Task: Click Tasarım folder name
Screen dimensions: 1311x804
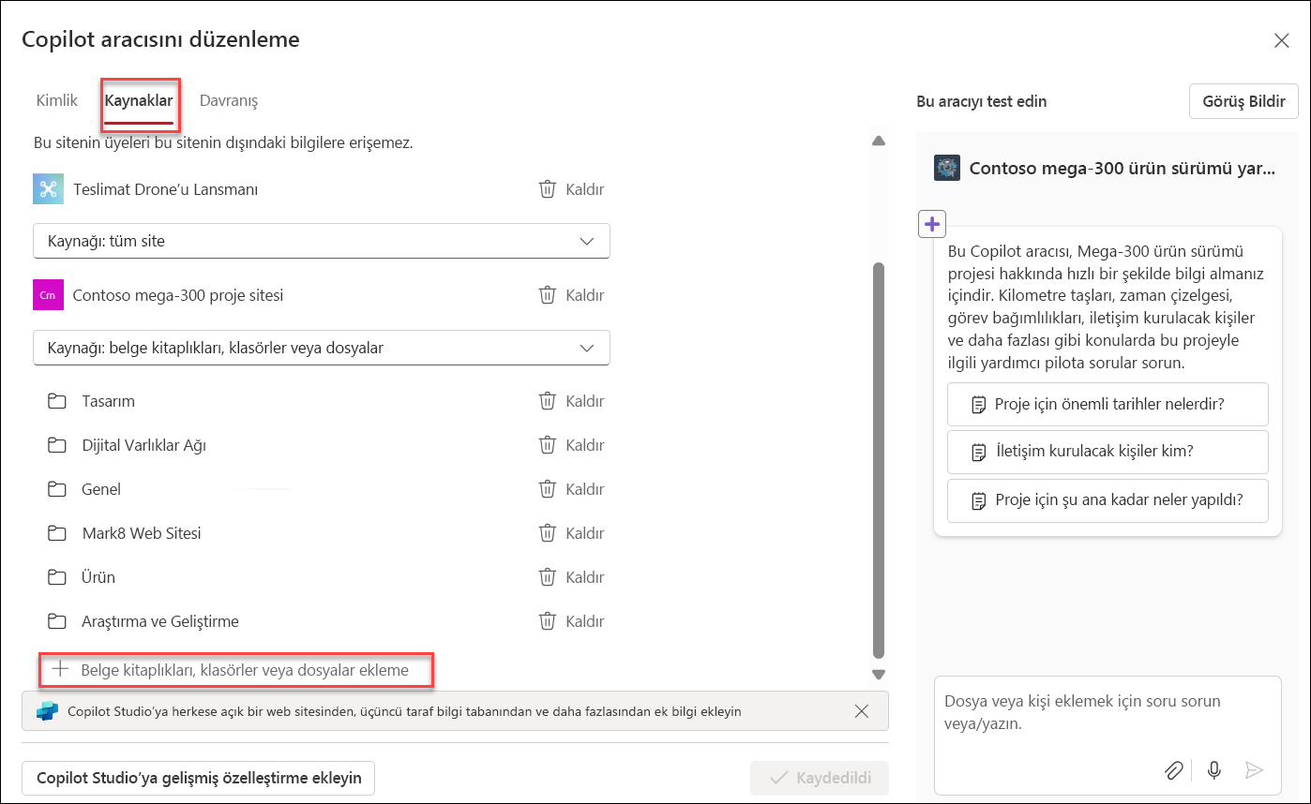Action: click(109, 401)
